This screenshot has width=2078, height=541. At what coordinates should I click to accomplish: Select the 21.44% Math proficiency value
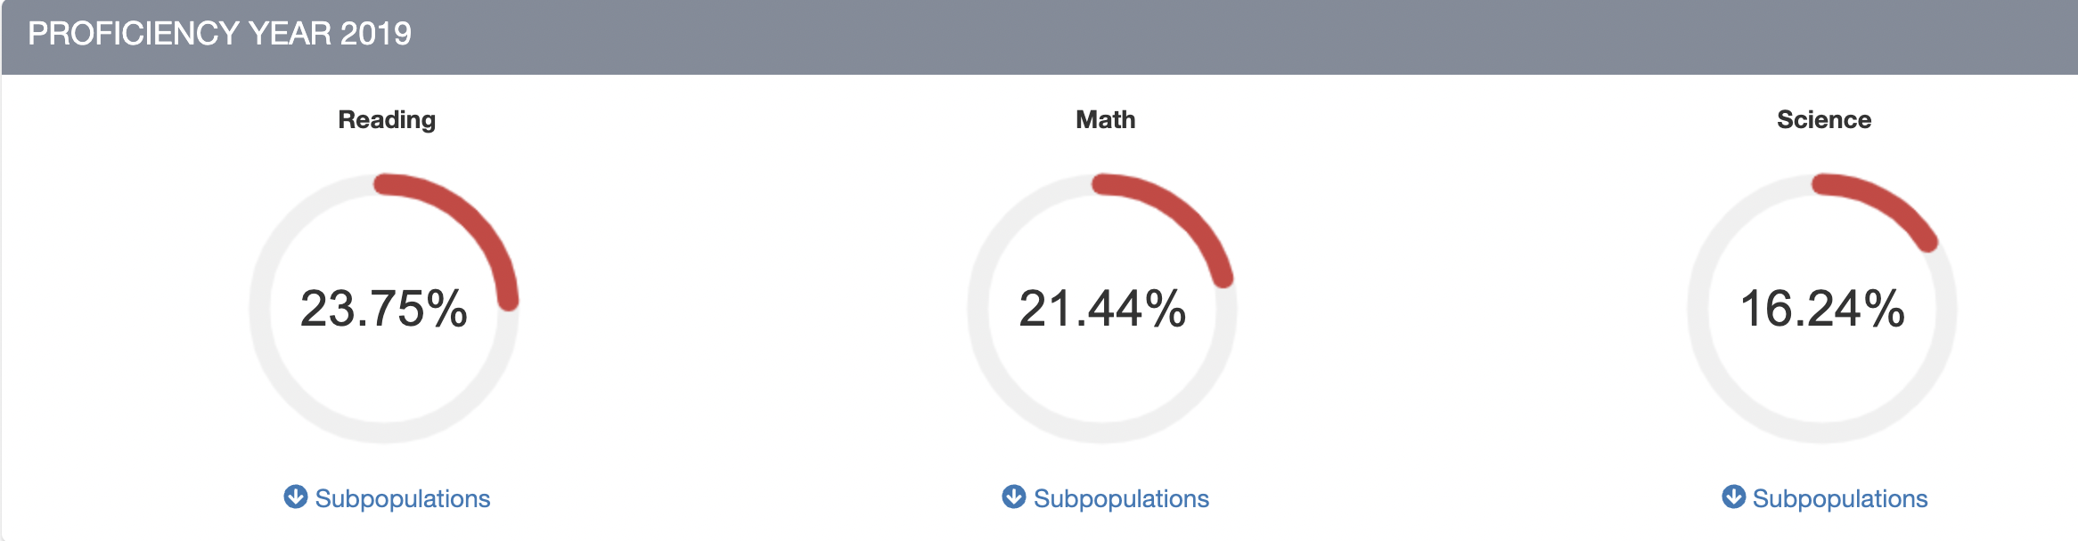(x=1102, y=309)
